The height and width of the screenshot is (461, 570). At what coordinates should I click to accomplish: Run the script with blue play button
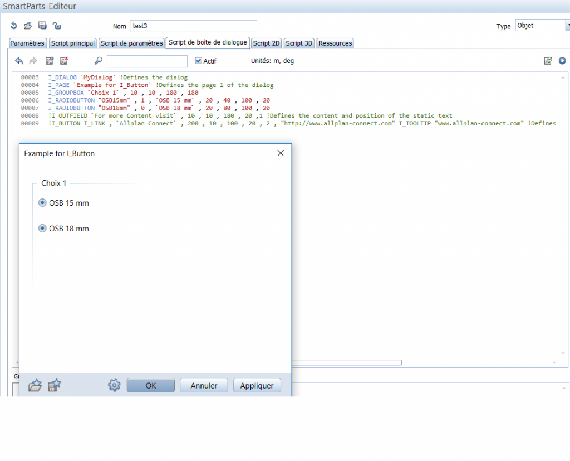[562, 60]
